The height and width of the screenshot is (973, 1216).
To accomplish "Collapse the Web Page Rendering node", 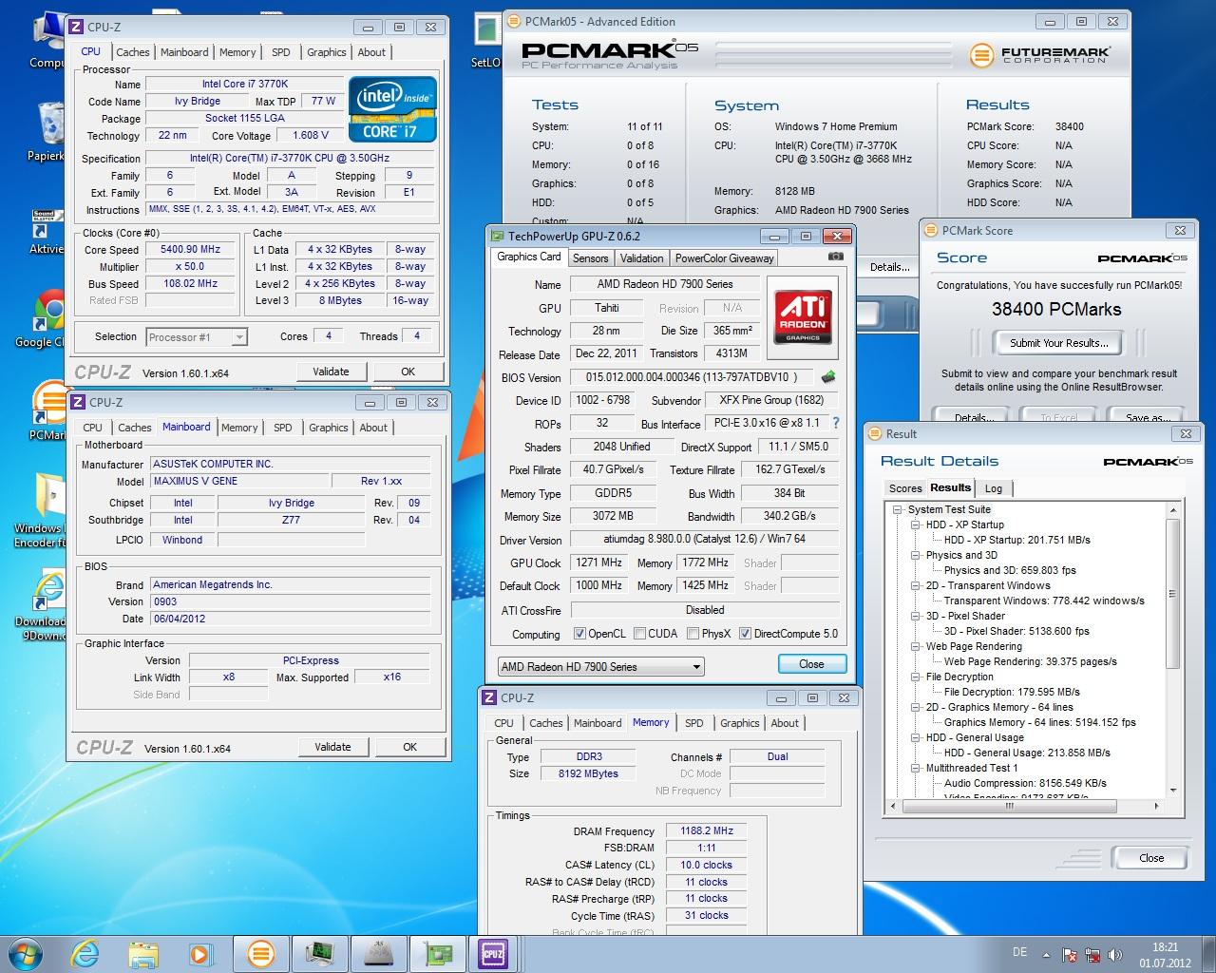I will click(x=916, y=646).
